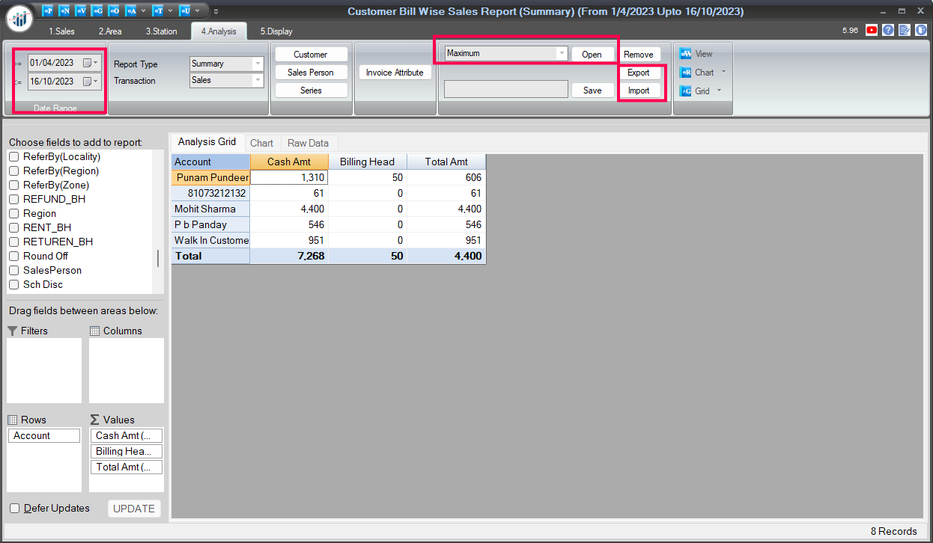Viewport: 933px width, 543px height.
Task: Click the G quick access icon
Action: [97, 11]
